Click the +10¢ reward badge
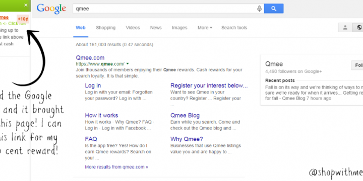363x181 pixels. 23,19
